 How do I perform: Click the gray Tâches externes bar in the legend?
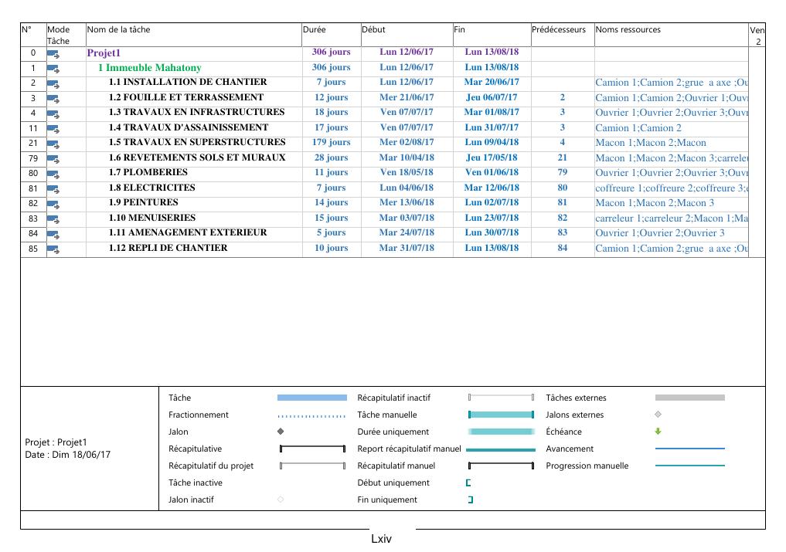(x=689, y=398)
